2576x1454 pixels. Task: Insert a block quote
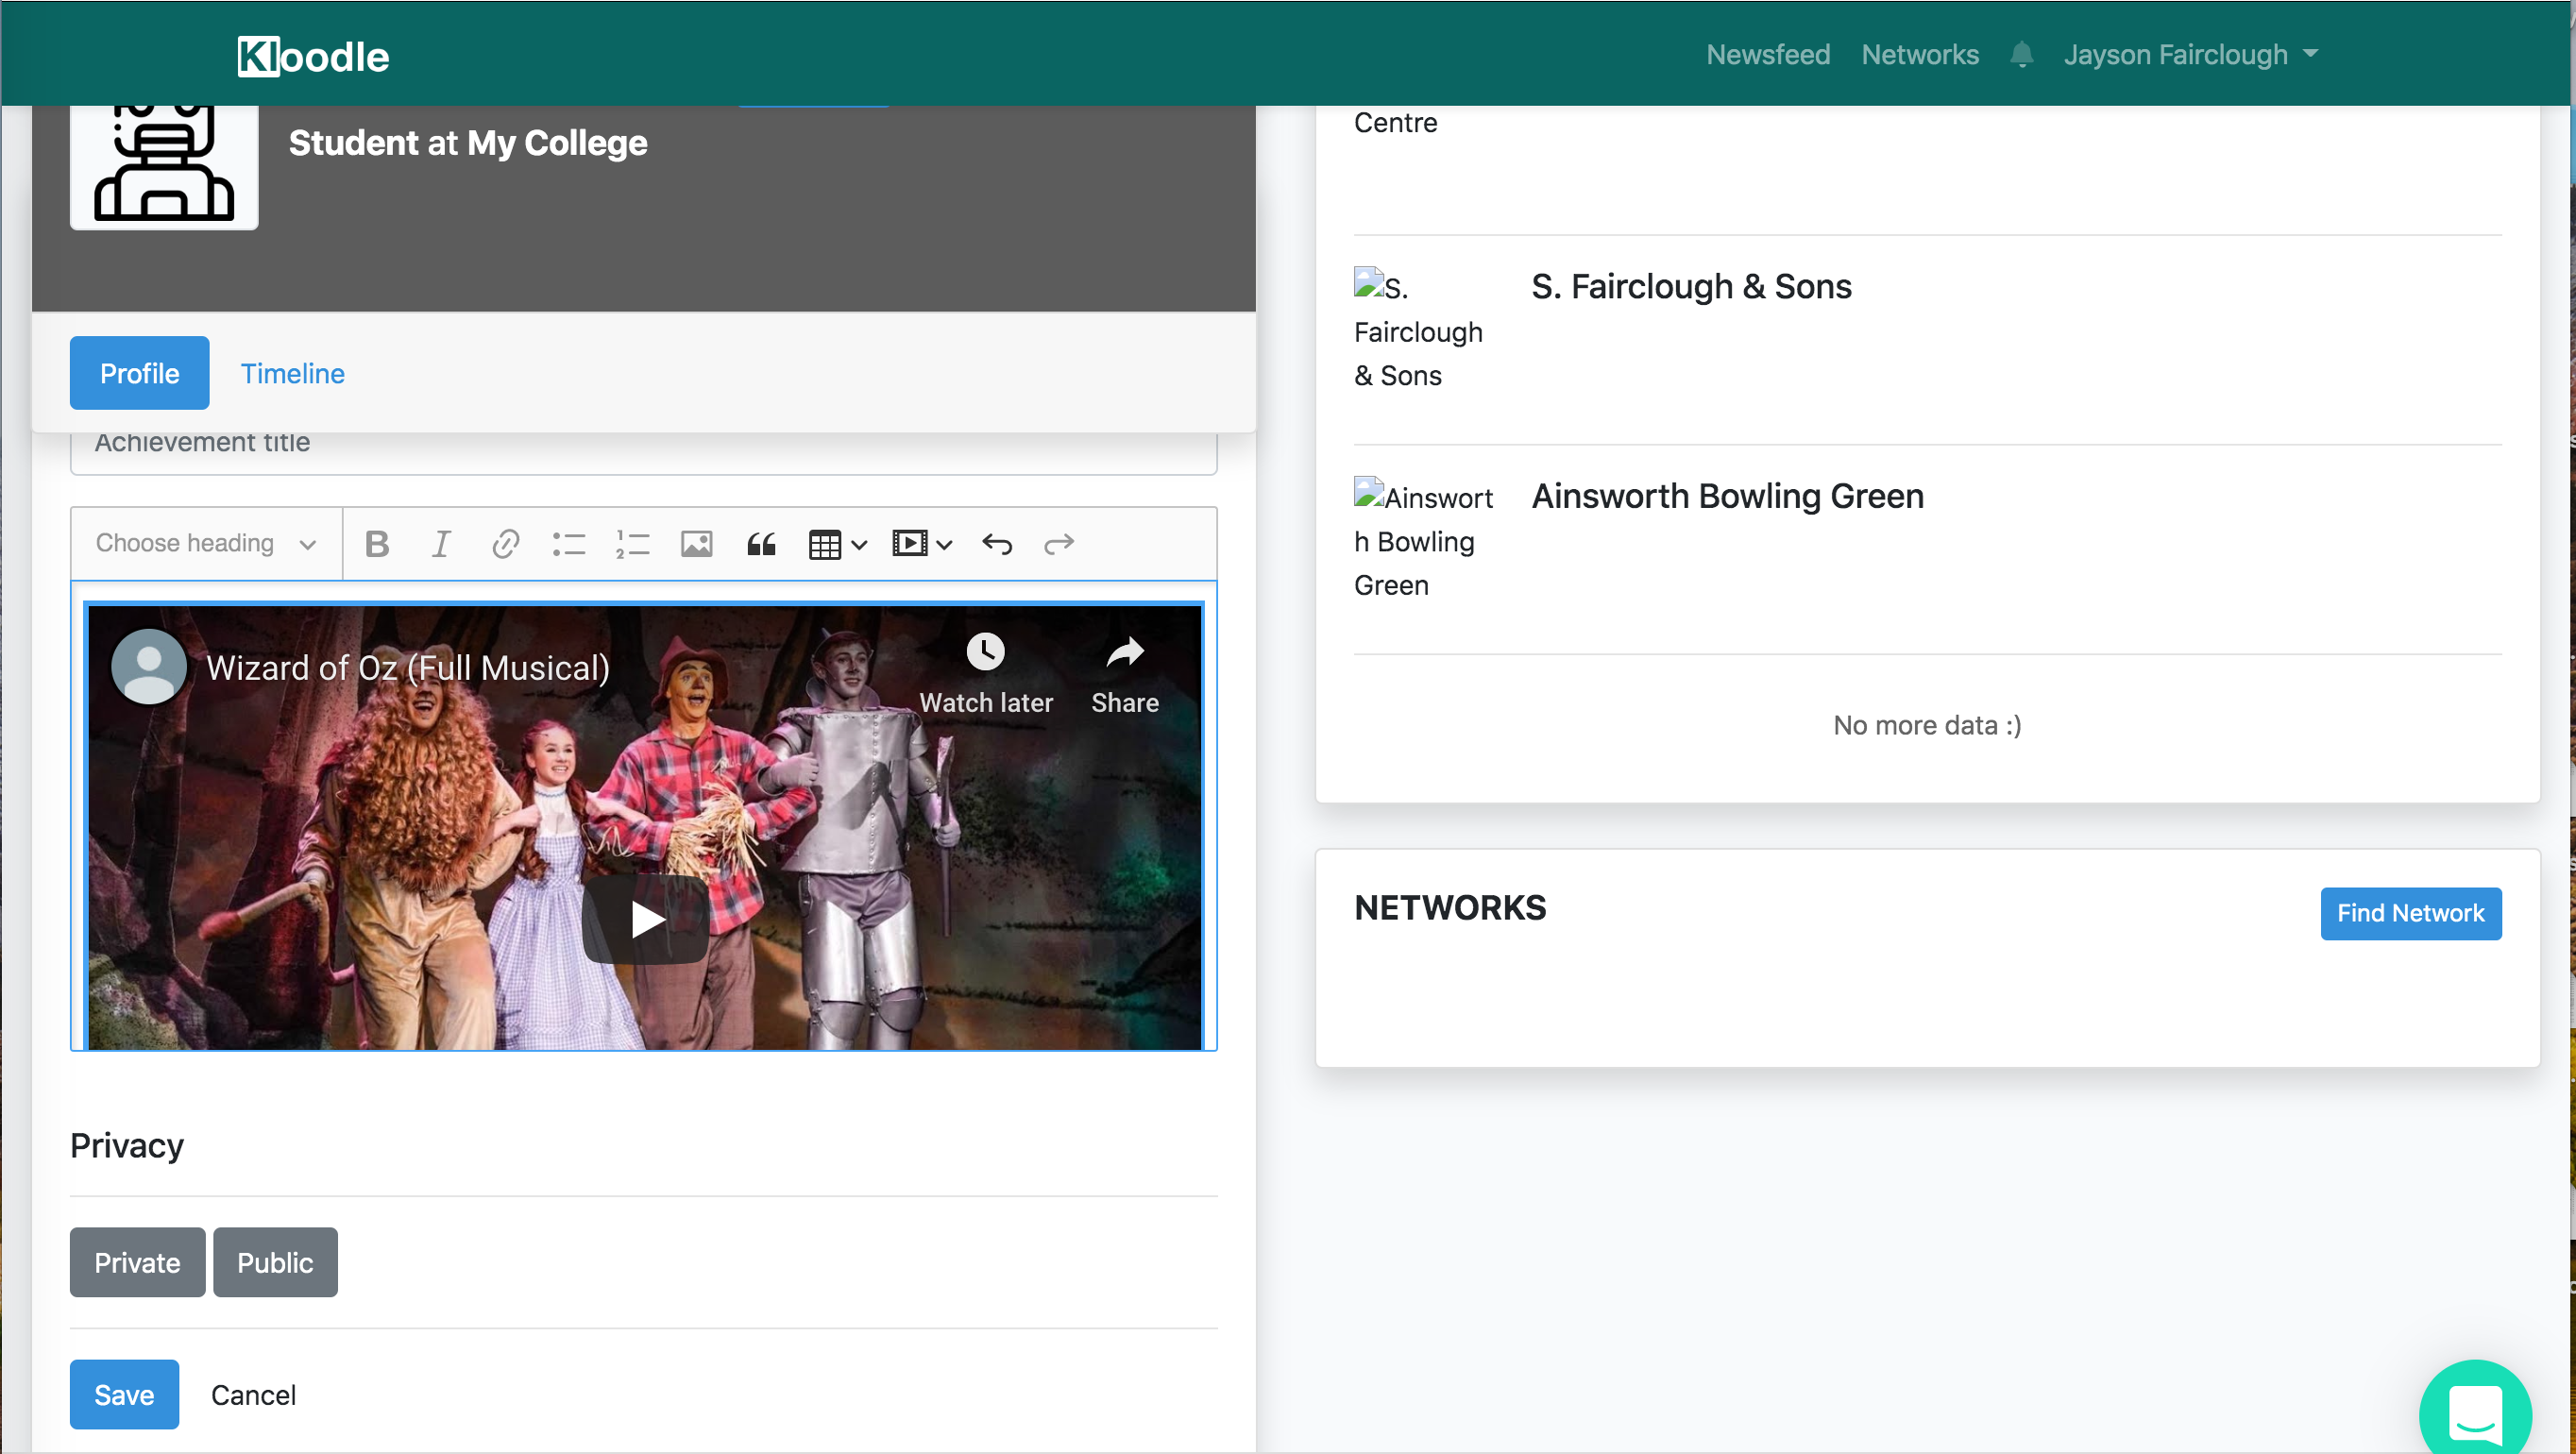click(x=761, y=543)
